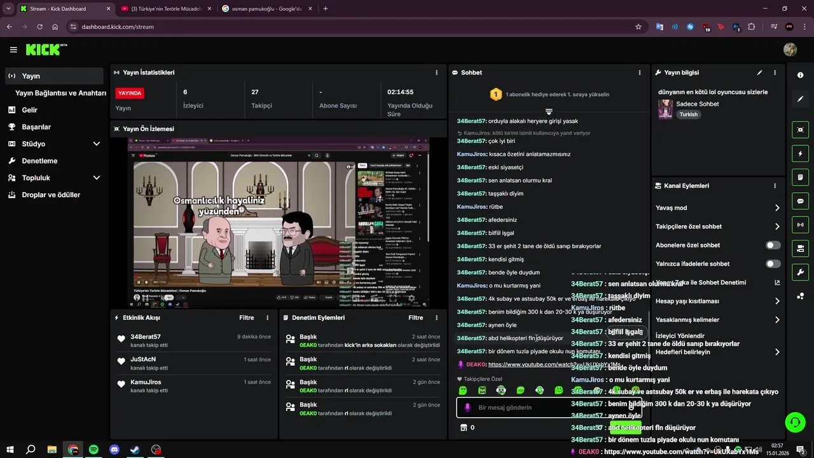The image size is (814, 458).
Task: Click the Turkish language tag
Action: (688, 114)
